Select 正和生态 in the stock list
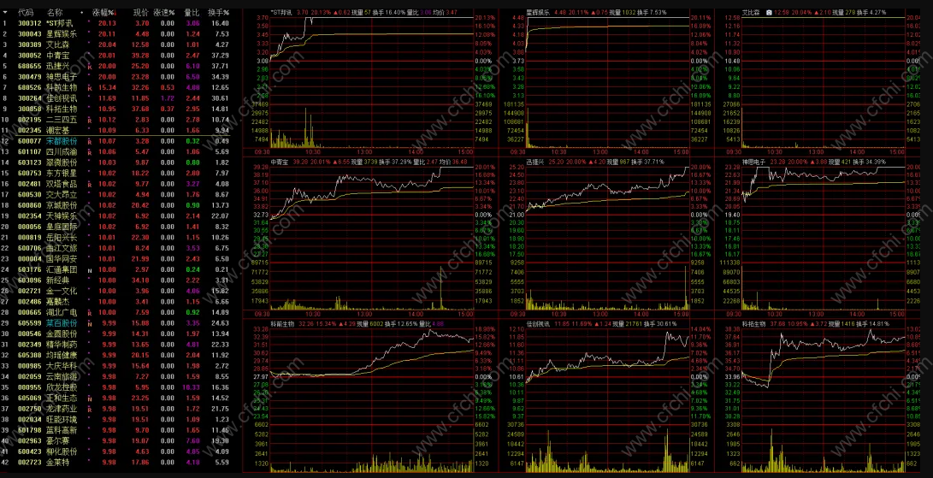 [62, 398]
